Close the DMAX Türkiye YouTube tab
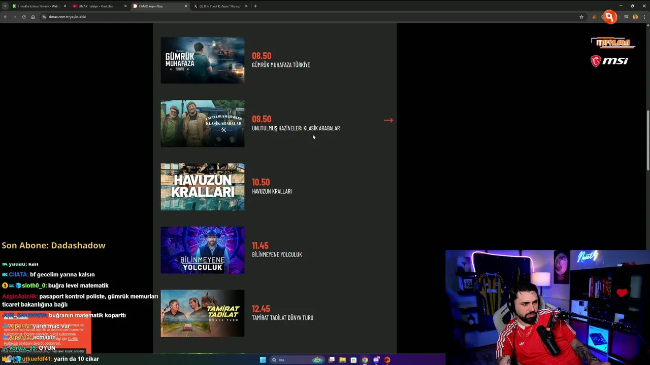This screenshot has width=650, height=365. point(125,6)
